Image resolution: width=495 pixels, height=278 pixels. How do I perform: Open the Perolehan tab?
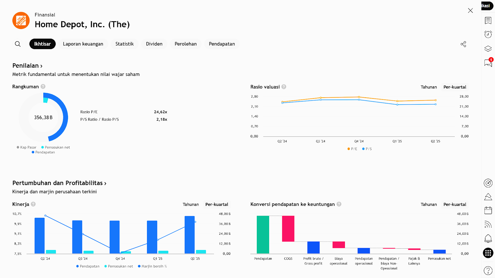[186, 44]
